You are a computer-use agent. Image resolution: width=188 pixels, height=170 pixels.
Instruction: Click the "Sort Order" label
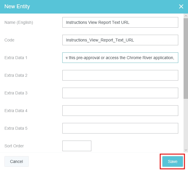click(x=14, y=146)
